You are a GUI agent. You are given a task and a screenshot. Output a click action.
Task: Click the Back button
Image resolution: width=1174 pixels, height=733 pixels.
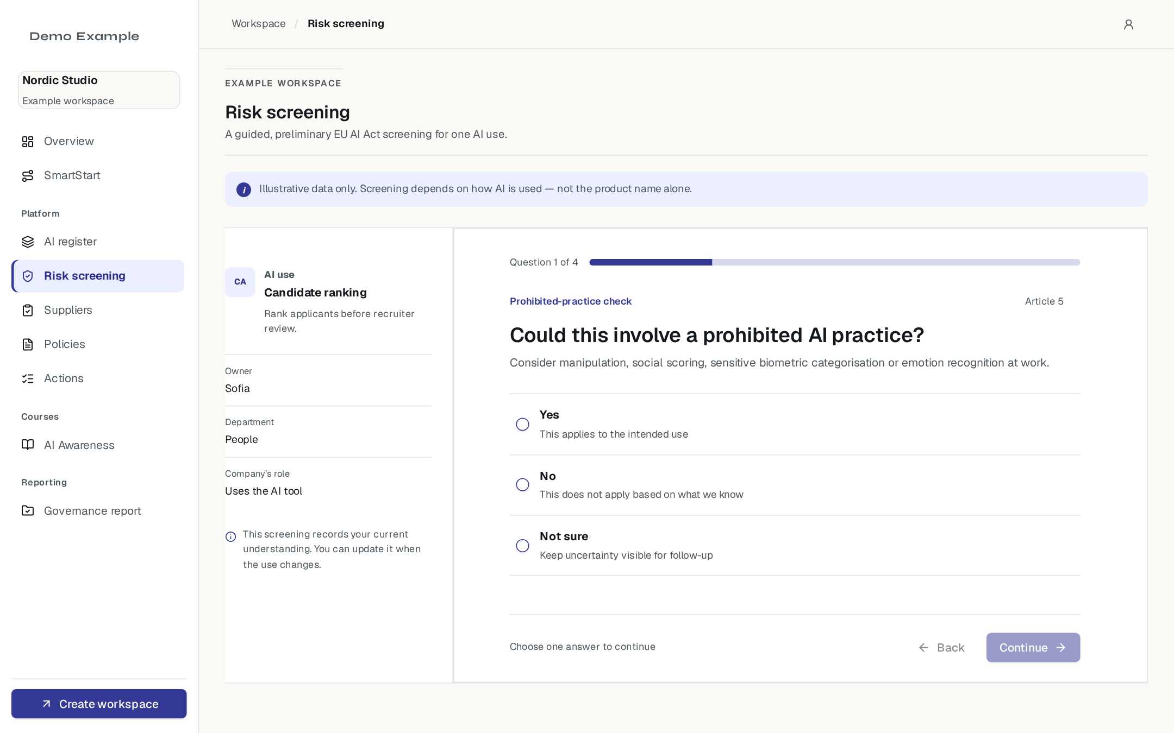tap(941, 647)
